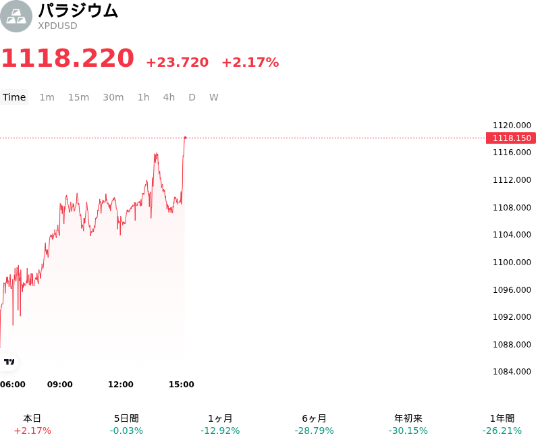Click the red 1118.150 price label

[511, 138]
